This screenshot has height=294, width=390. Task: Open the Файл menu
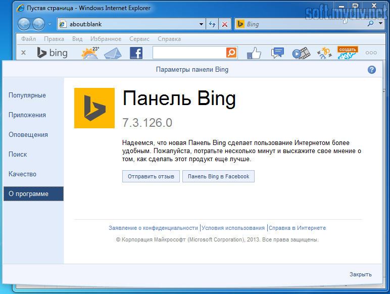(28, 39)
